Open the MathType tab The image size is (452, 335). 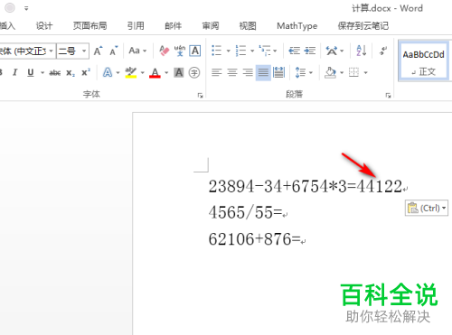(297, 26)
